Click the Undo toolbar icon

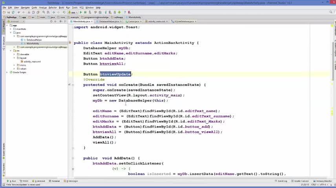(x=18, y=13)
